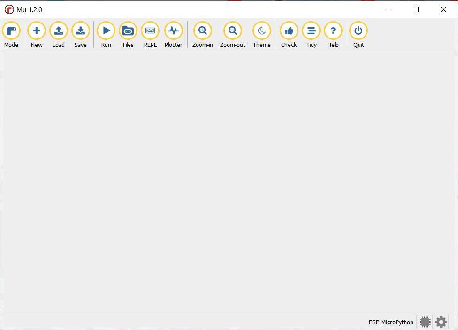
Task: Open the Files browser
Action: [128, 34]
